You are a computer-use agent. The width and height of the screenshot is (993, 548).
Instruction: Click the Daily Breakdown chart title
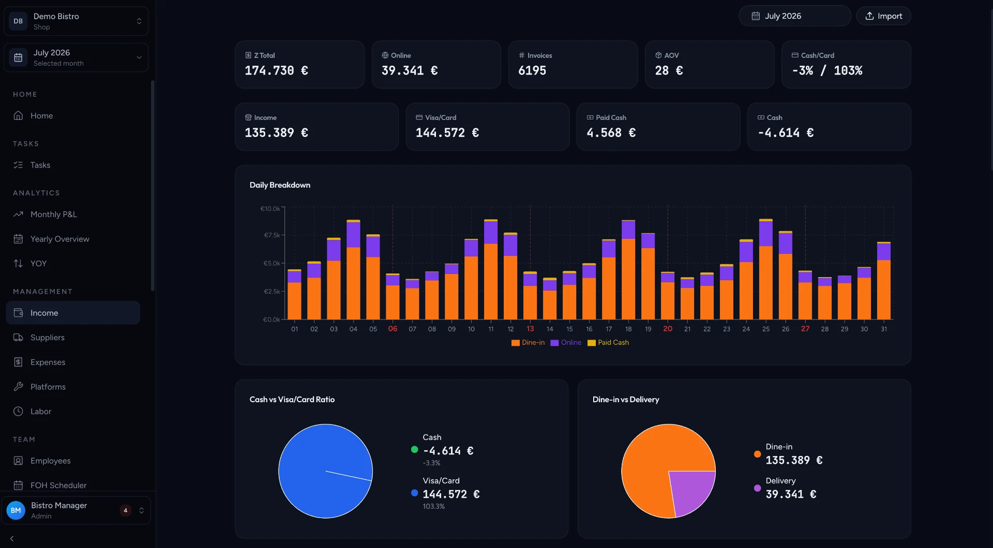tap(280, 185)
